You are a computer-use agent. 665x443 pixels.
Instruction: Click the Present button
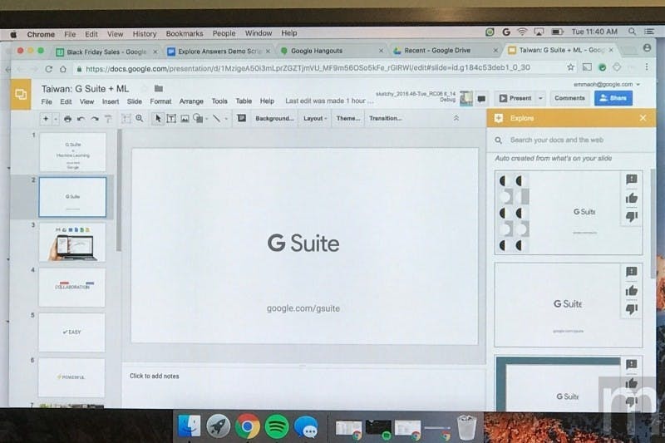point(515,98)
